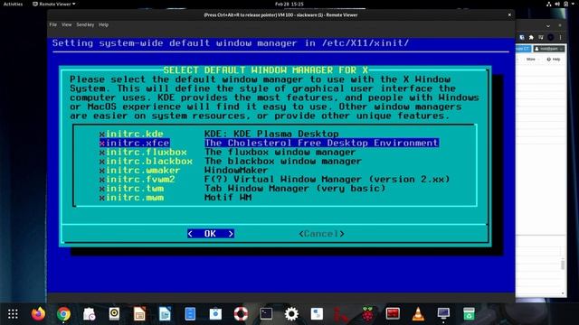Click the Activities button in top bar

13,4
